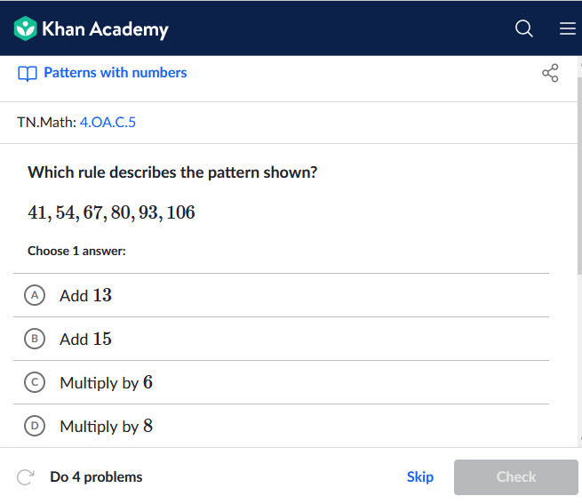Skip this problem

coord(419,476)
